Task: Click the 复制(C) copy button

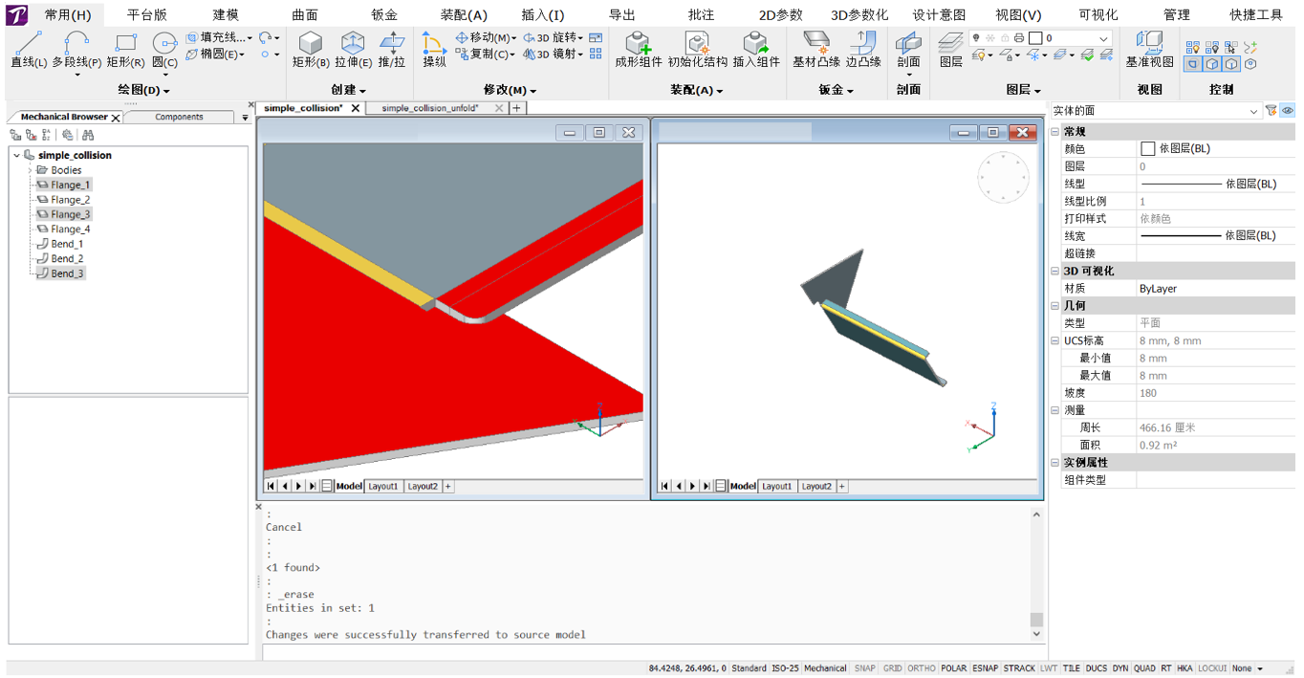Action: (x=486, y=55)
